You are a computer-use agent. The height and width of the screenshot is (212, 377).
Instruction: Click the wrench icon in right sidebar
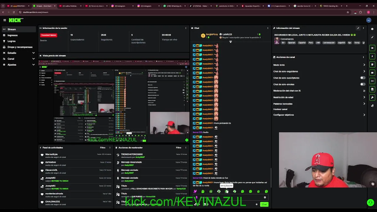point(372,97)
